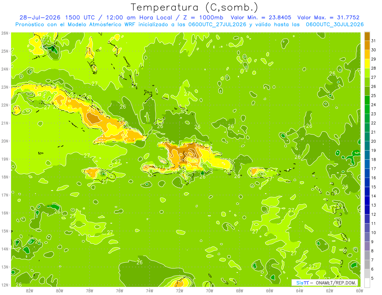Click the "16N" latitude axis label
Viewport: 382px width, 295px height.
(5, 213)
